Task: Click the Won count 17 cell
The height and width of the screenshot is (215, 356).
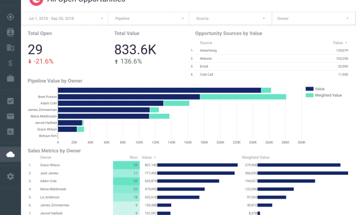Action: (x=126, y=173)
